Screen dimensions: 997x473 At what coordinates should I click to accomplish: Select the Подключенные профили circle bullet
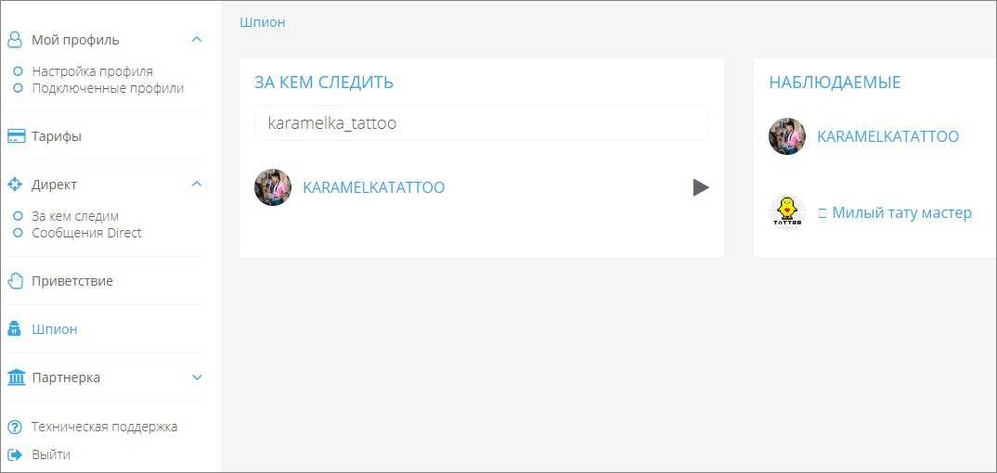tap(19, 87)
